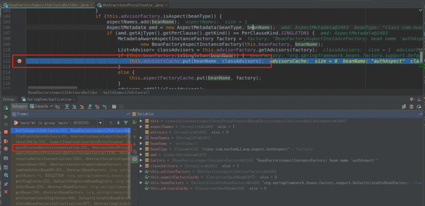Viewport: 425px width, 206px height.
Task: Click Show Execution Point icon
Action: click(x=57, y=107)
